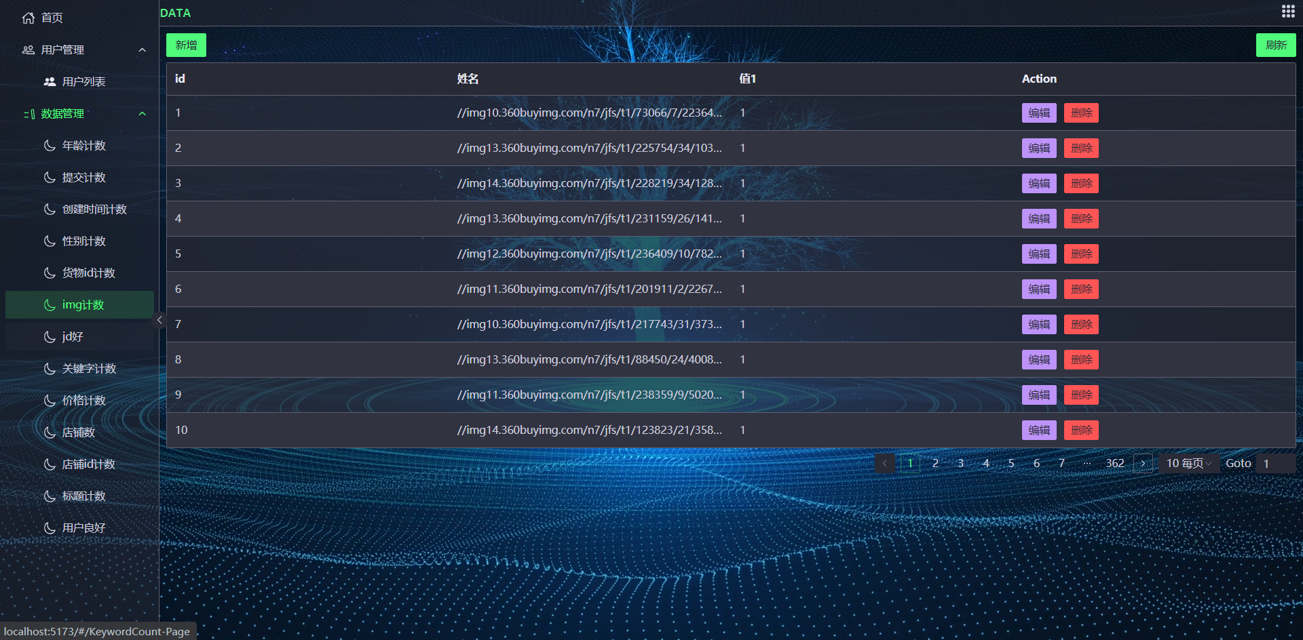The image size is (1303, 640).
Task: Click the moon icon beside 用户良好
Action: [x=48, y=527]
